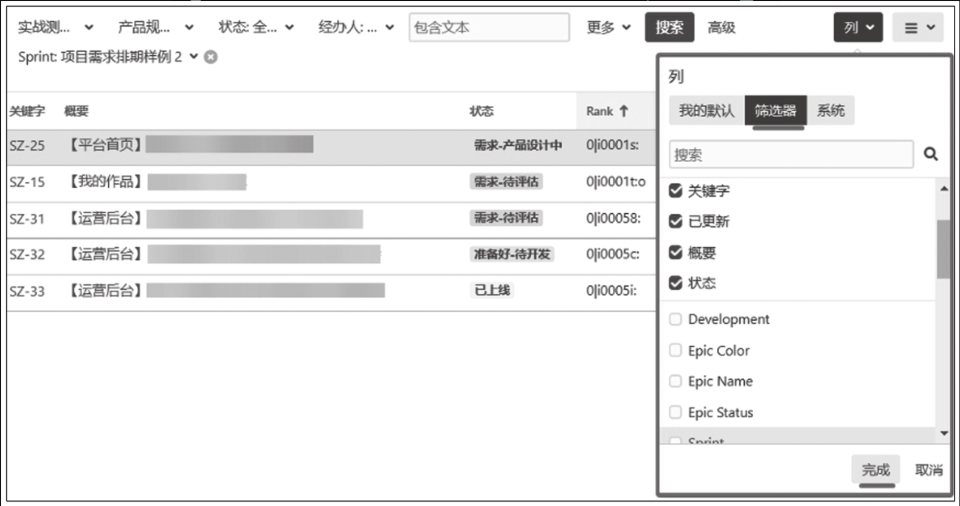Screen dimensions: 960x506
Task: Open the 实战测... project dropdown
Action: coord(55,27)
